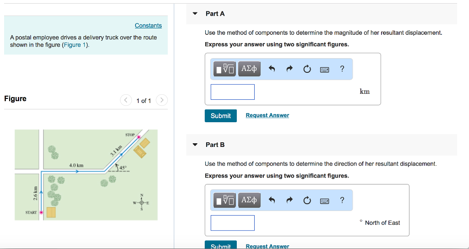Screen dimensions: 469x249
Task: Go to previous figure arrow
Action: [x=126, y=100]
